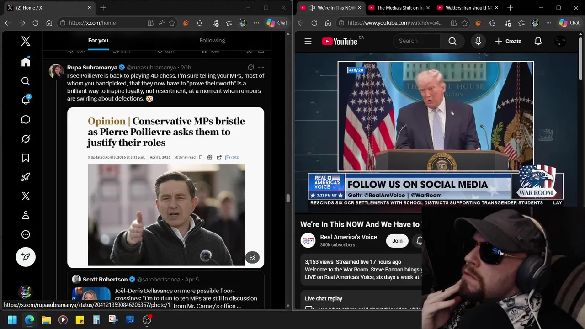The width and height of the screenshot is (585, 329).
Task: Open Premium X icon in sidebar
Action: point(26,196)
